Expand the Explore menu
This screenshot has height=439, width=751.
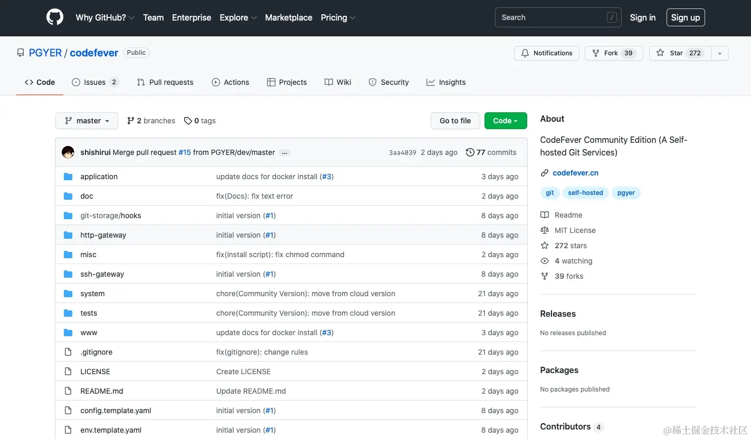[238, 17]
